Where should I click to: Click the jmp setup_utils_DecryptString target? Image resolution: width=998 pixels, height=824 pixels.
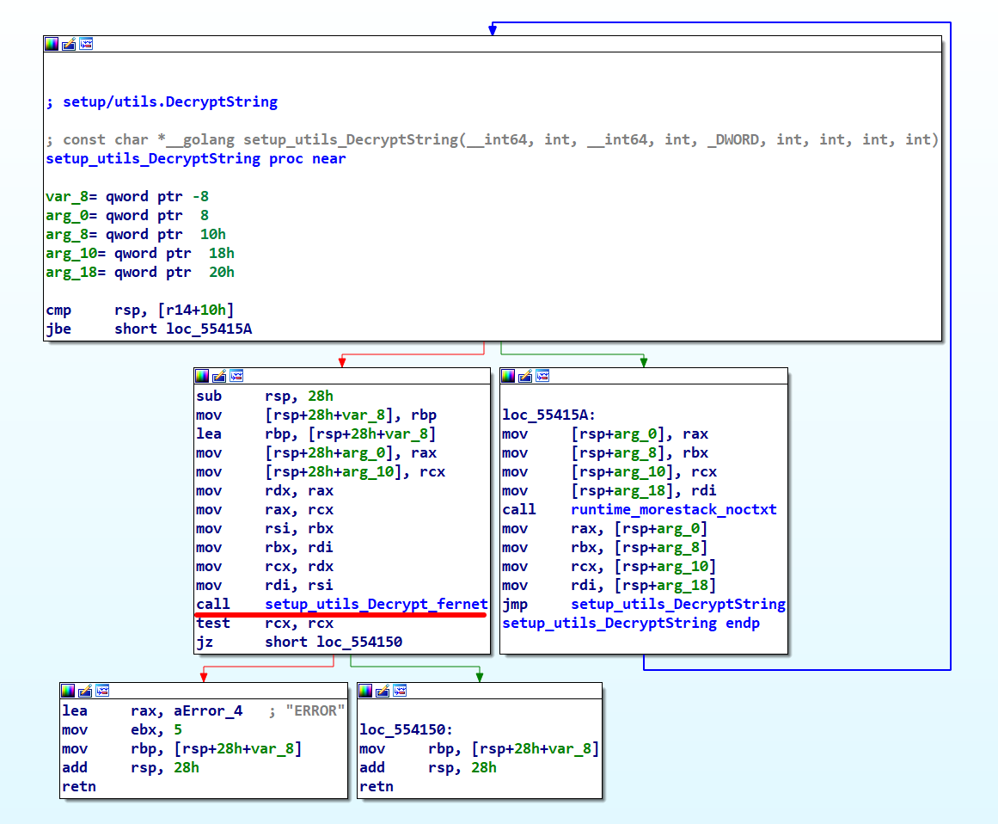click(x=677, y=605)
